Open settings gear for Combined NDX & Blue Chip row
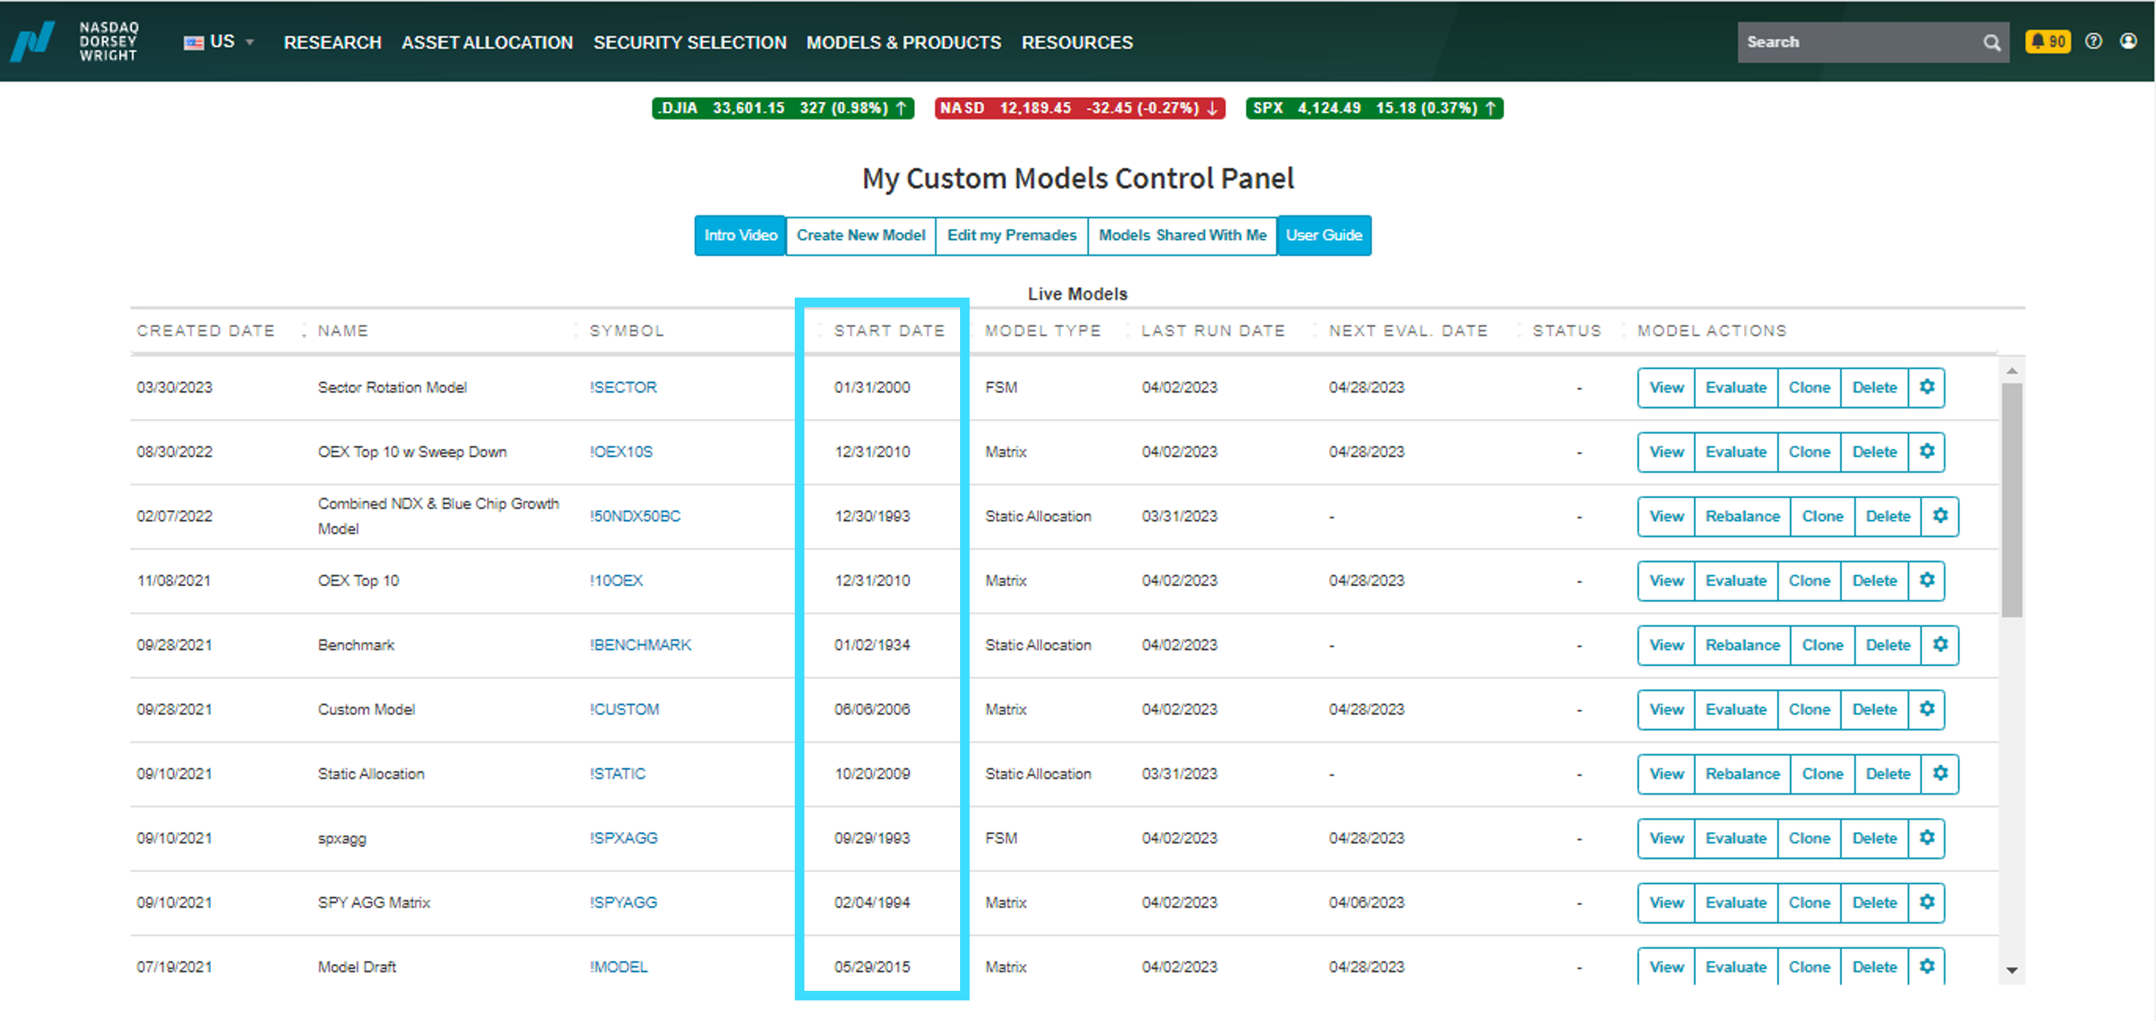2156x1021 pixels. pos(1940,516)
